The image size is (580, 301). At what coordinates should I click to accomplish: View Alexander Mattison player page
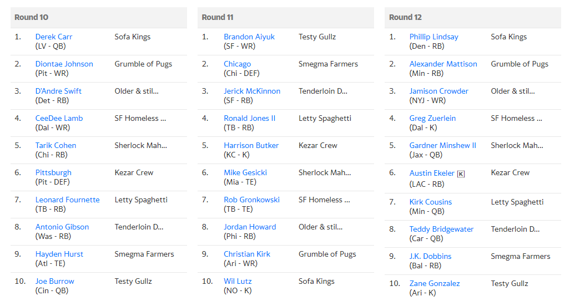tap(443, 64)
